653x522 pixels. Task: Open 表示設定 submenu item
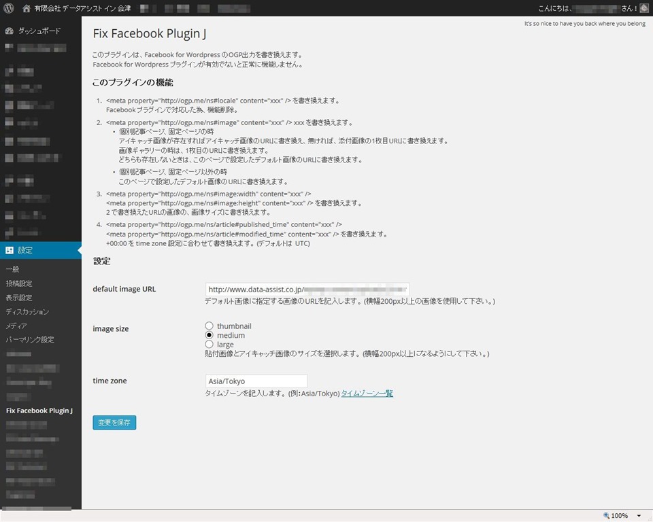click(x=19, y=298)
